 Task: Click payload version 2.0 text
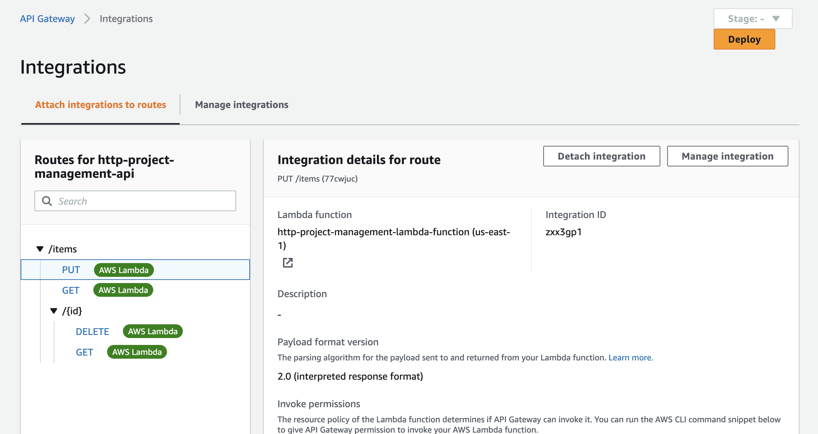[350, 376]
